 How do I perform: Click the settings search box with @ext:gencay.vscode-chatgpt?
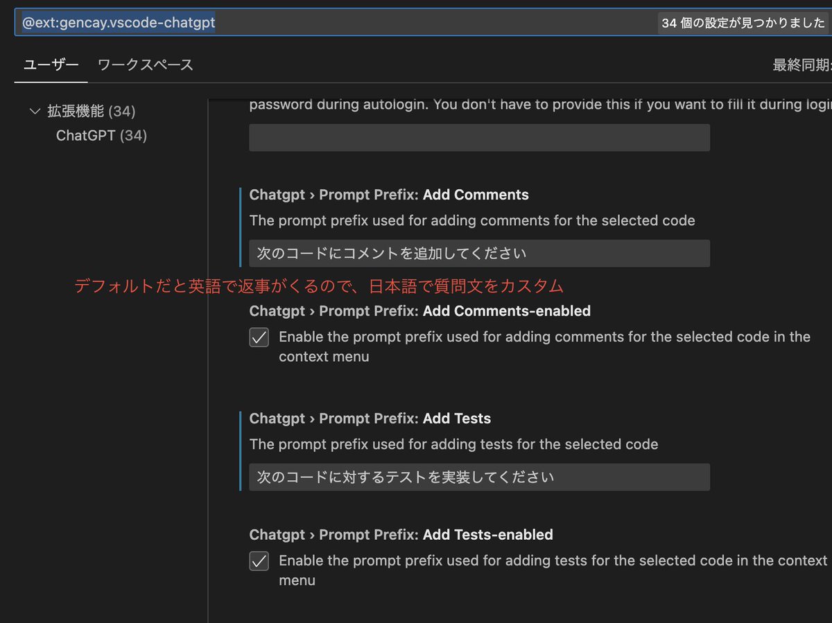click(423, 23)
